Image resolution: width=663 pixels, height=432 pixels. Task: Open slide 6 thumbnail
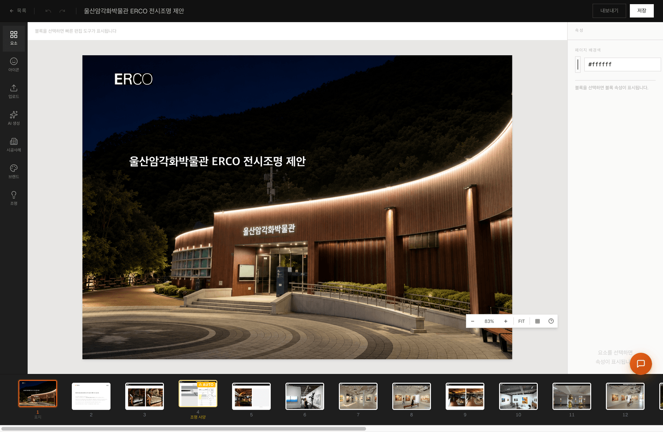(305, 396)
